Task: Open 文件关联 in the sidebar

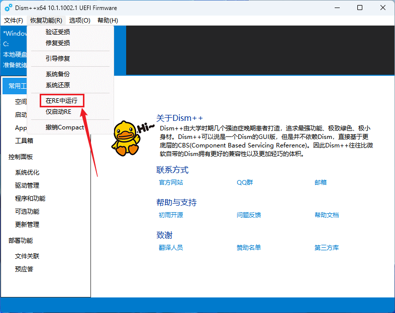Action: 27,256
